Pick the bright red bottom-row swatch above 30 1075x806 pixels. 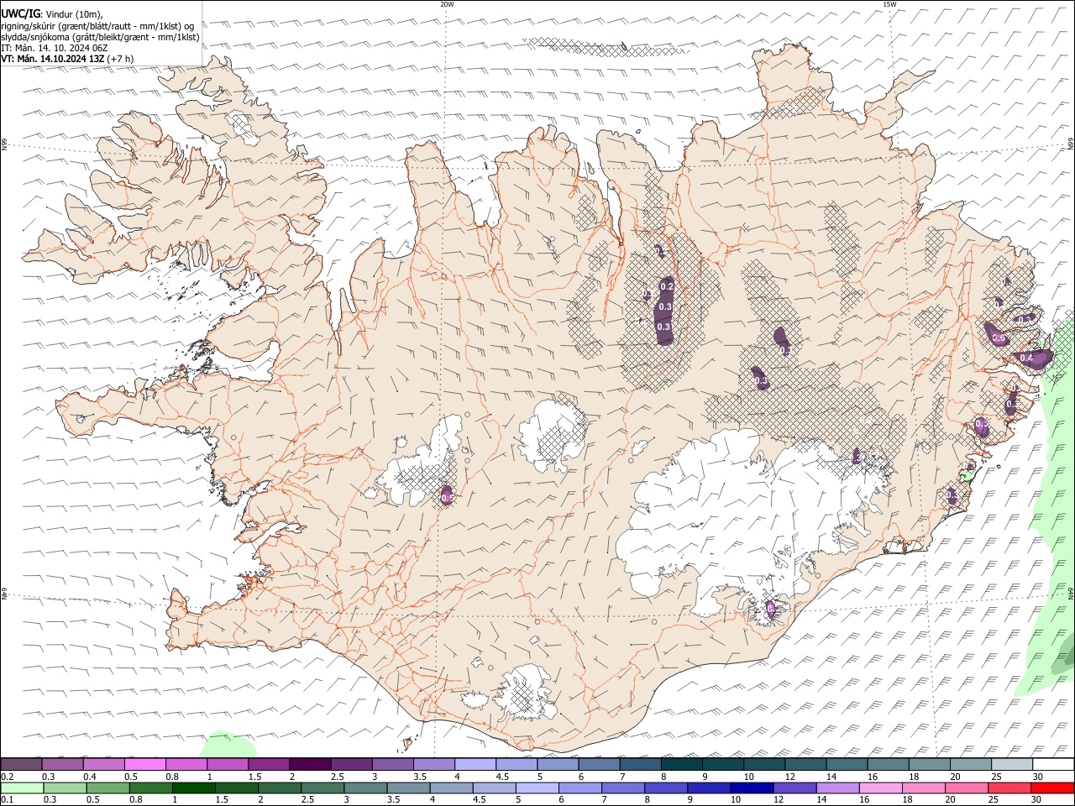point(1051,788)
